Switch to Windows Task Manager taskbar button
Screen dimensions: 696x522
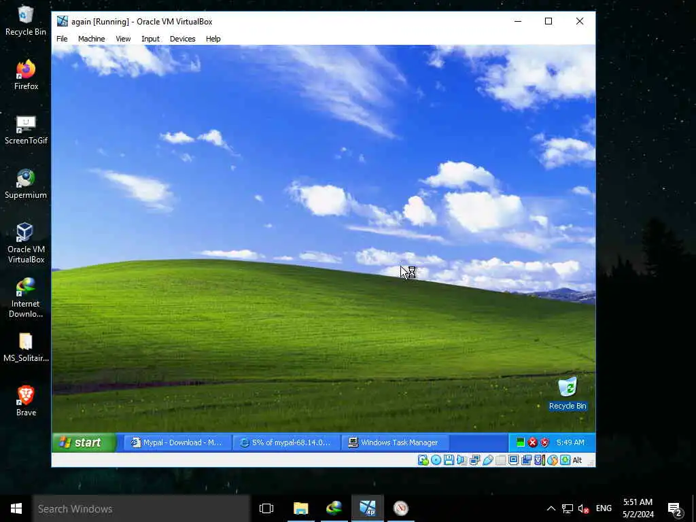[396, 442]
